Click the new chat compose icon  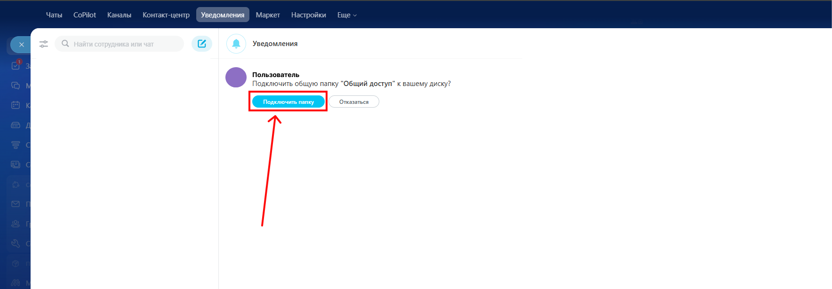point(202,44)
